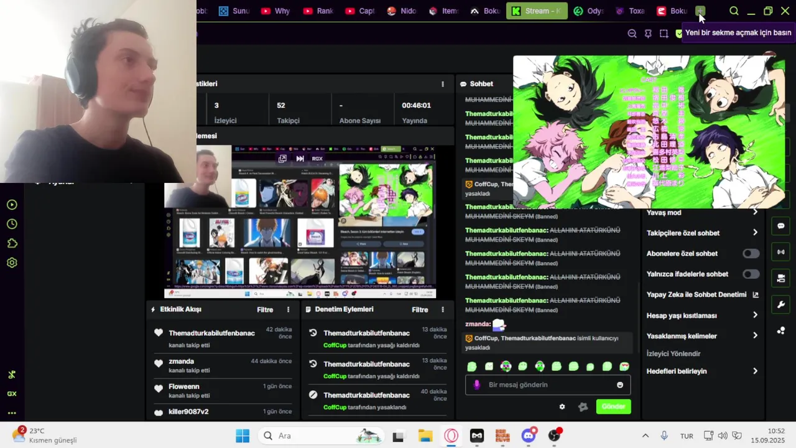The image size is (796, 448).
Task: Open History clock icon in the Opera sidebar
Action: click(12, 224)
